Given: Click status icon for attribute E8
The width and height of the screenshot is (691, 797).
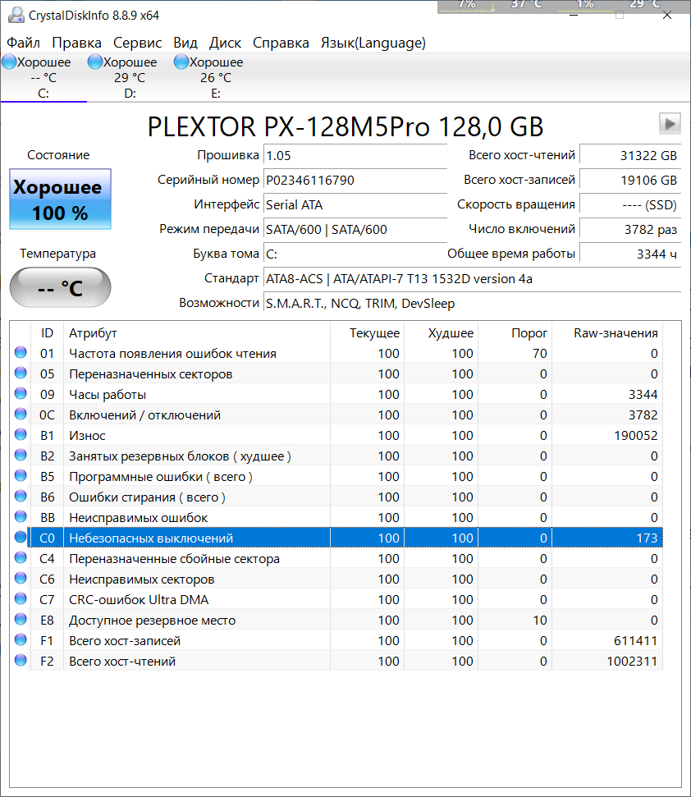Looking at the screenshot, I should pos(21,619).
